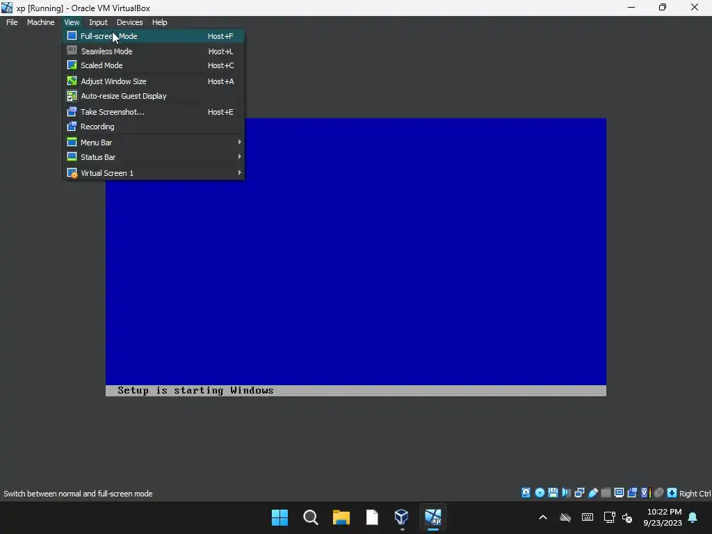Expand the Status Bar submenu
The width and height of the screenshot is (712, 534).
click(x=154, y=156)
